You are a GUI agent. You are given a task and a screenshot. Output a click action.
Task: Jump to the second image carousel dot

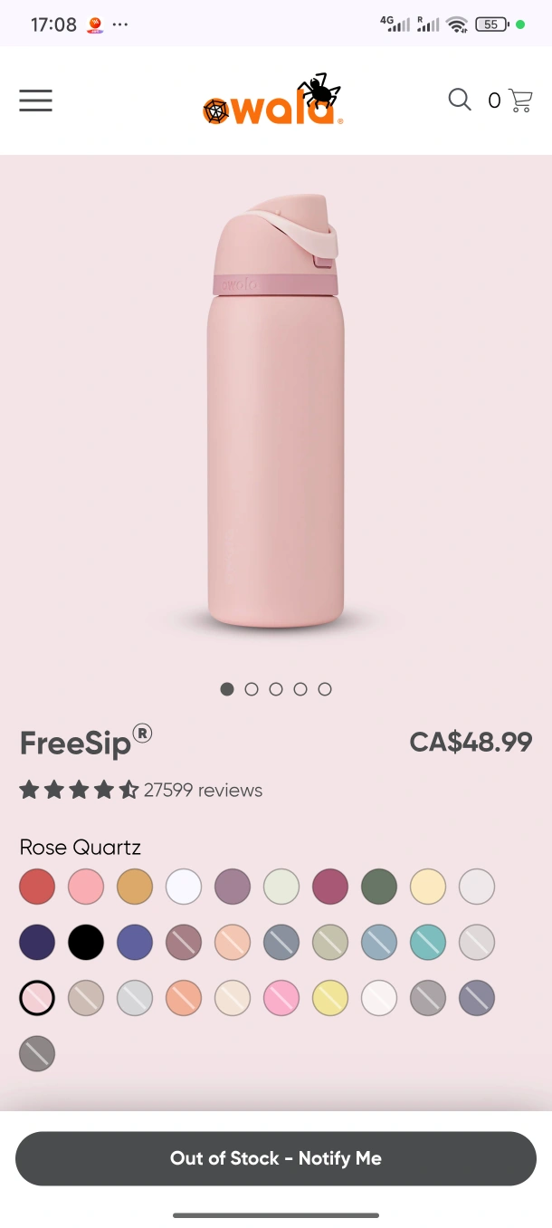pyautogui.click(x=252, y=689)
